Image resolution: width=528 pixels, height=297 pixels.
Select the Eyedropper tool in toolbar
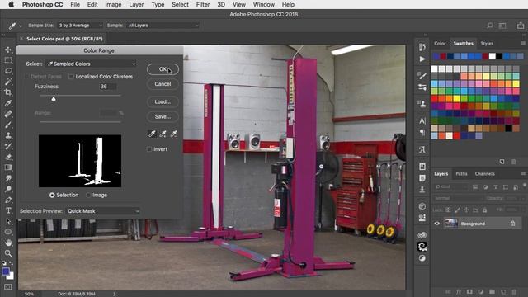[8, 103]
